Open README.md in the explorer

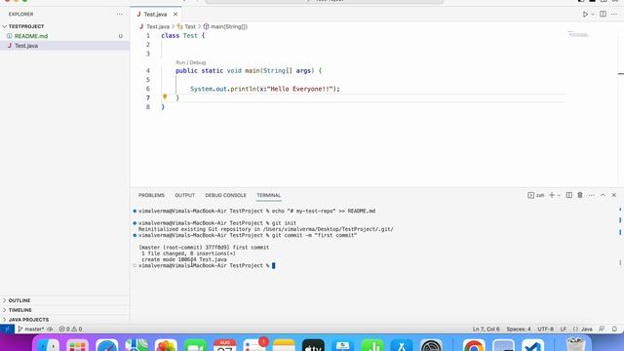point(31,36)
